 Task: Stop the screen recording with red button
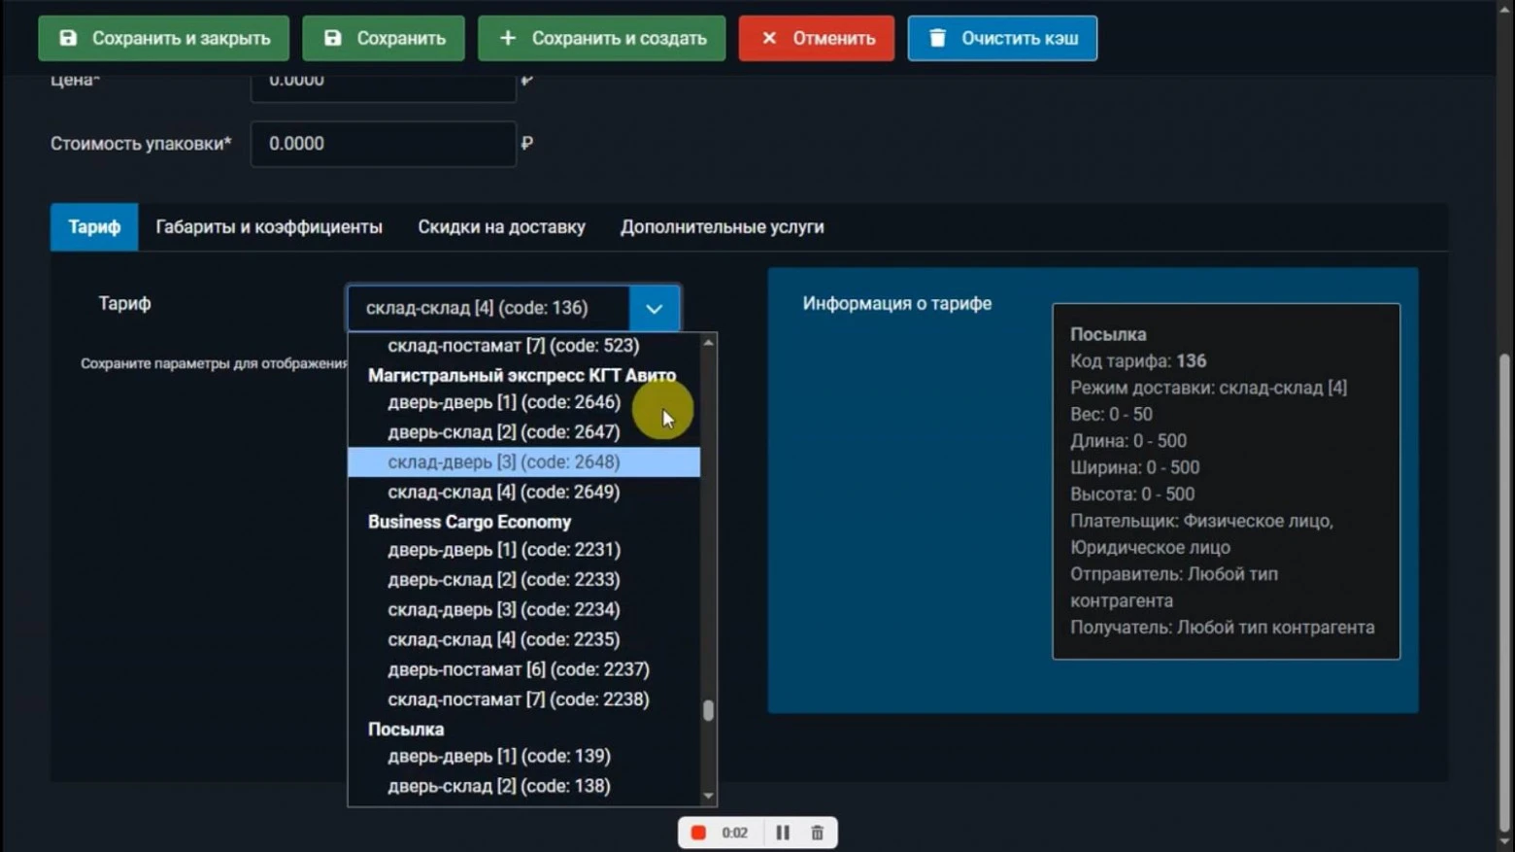click(x=698, y=833)
